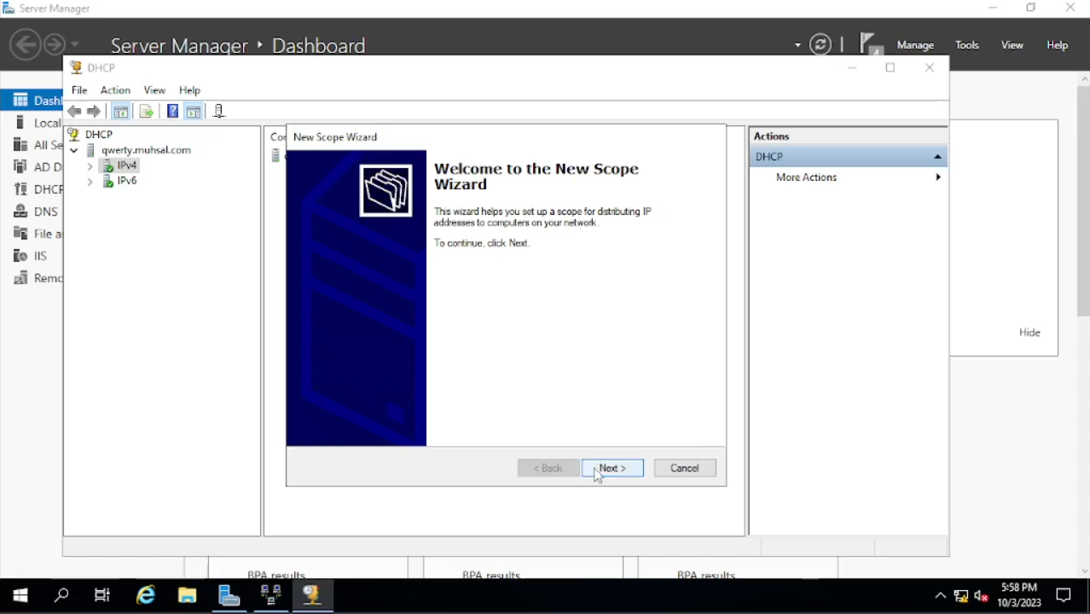Open the notifications flag icon

(x=869, y=44)
